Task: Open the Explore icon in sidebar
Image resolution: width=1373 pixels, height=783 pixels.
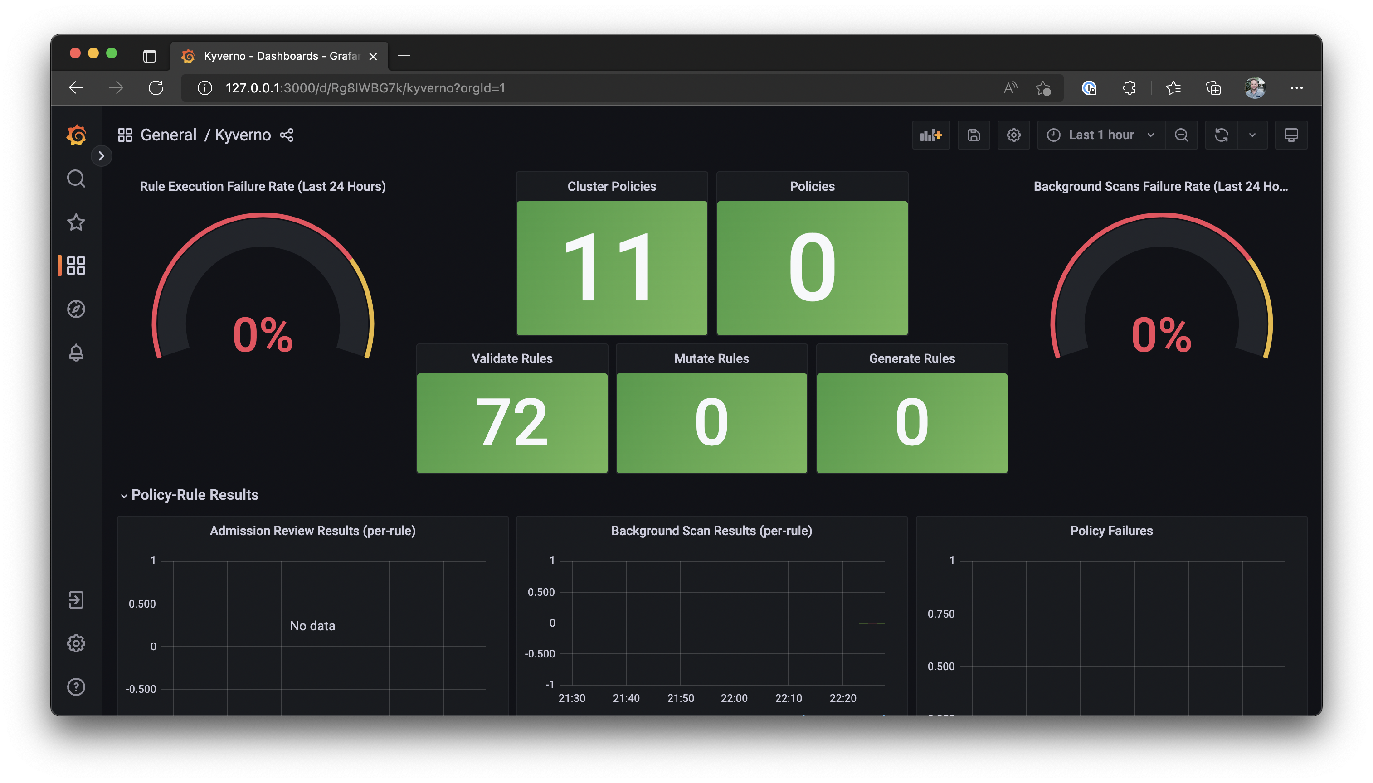Action: click(x=75, y=309)
